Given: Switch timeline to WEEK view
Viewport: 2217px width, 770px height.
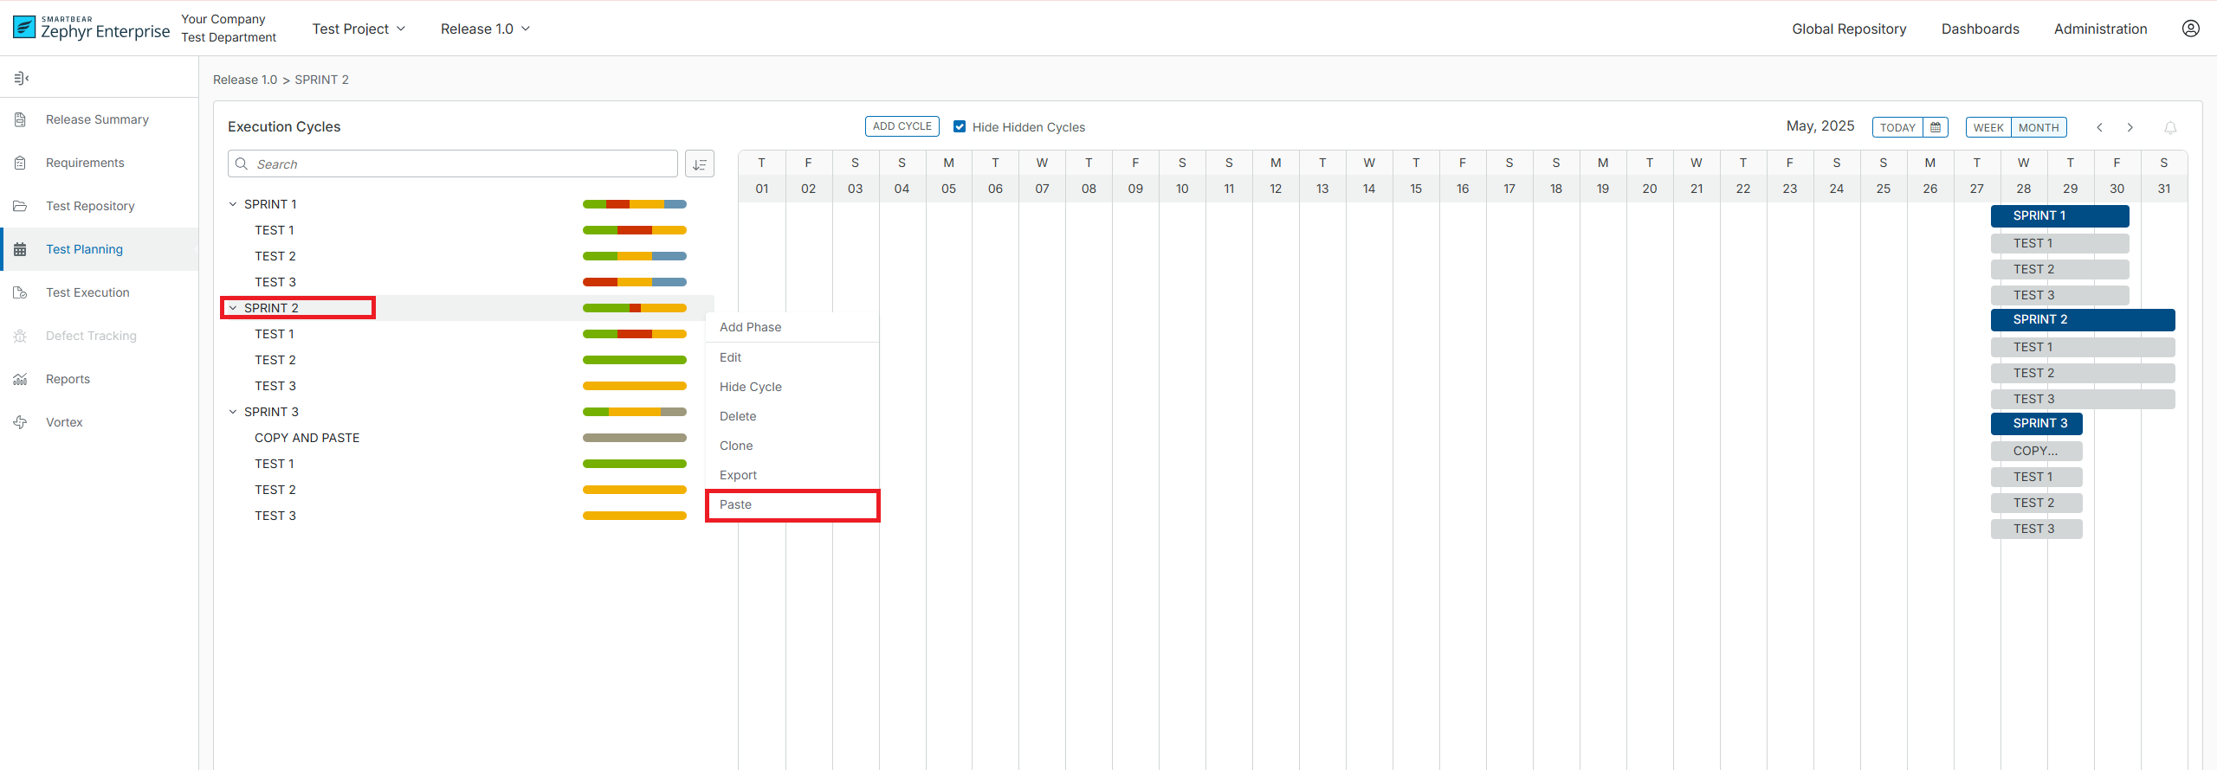Looking at the screenshot, I should pyautogui.click(x=1988, y=128).
